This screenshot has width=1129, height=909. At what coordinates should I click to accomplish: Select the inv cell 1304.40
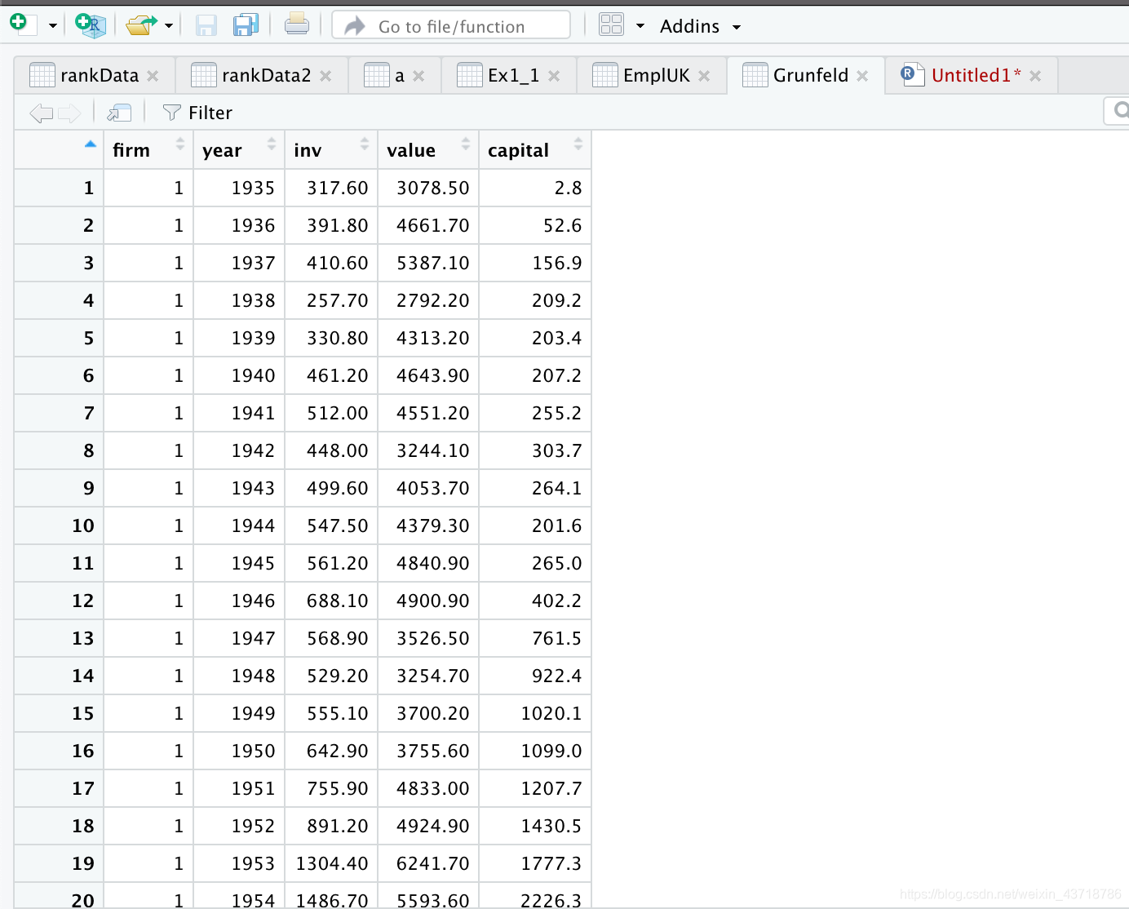click(331, 863)
